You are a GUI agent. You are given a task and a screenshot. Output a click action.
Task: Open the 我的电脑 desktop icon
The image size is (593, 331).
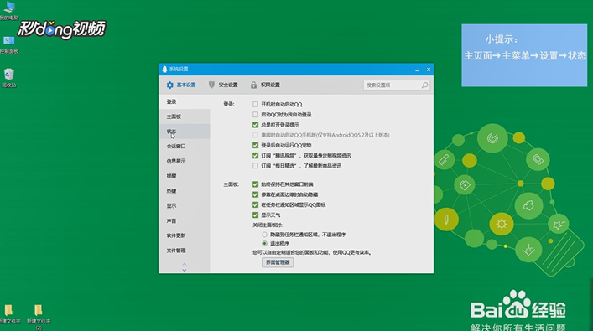pos(8,10)
